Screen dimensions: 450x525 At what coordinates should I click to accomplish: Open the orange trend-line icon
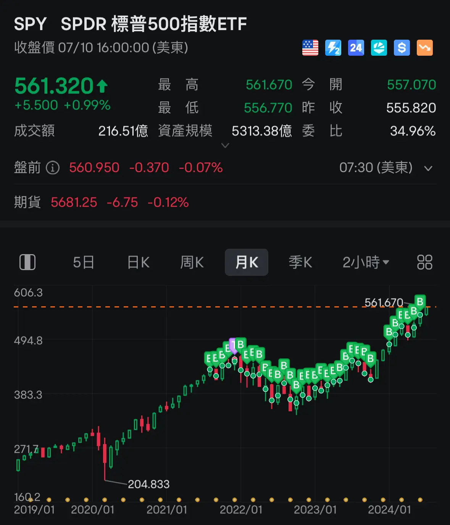(x=425, y=48)
